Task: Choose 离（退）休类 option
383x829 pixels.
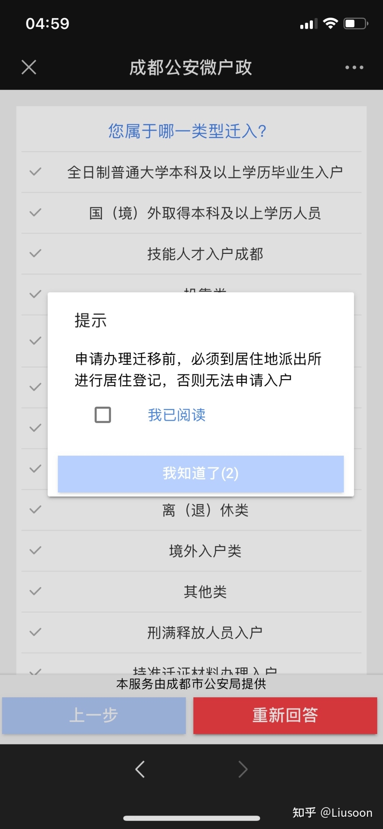Action: tap(191, 510)
